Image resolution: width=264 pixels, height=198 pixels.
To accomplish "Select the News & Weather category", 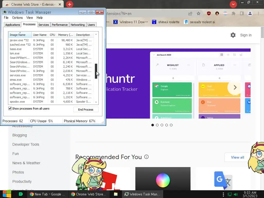I will click(x=26, y=163).
